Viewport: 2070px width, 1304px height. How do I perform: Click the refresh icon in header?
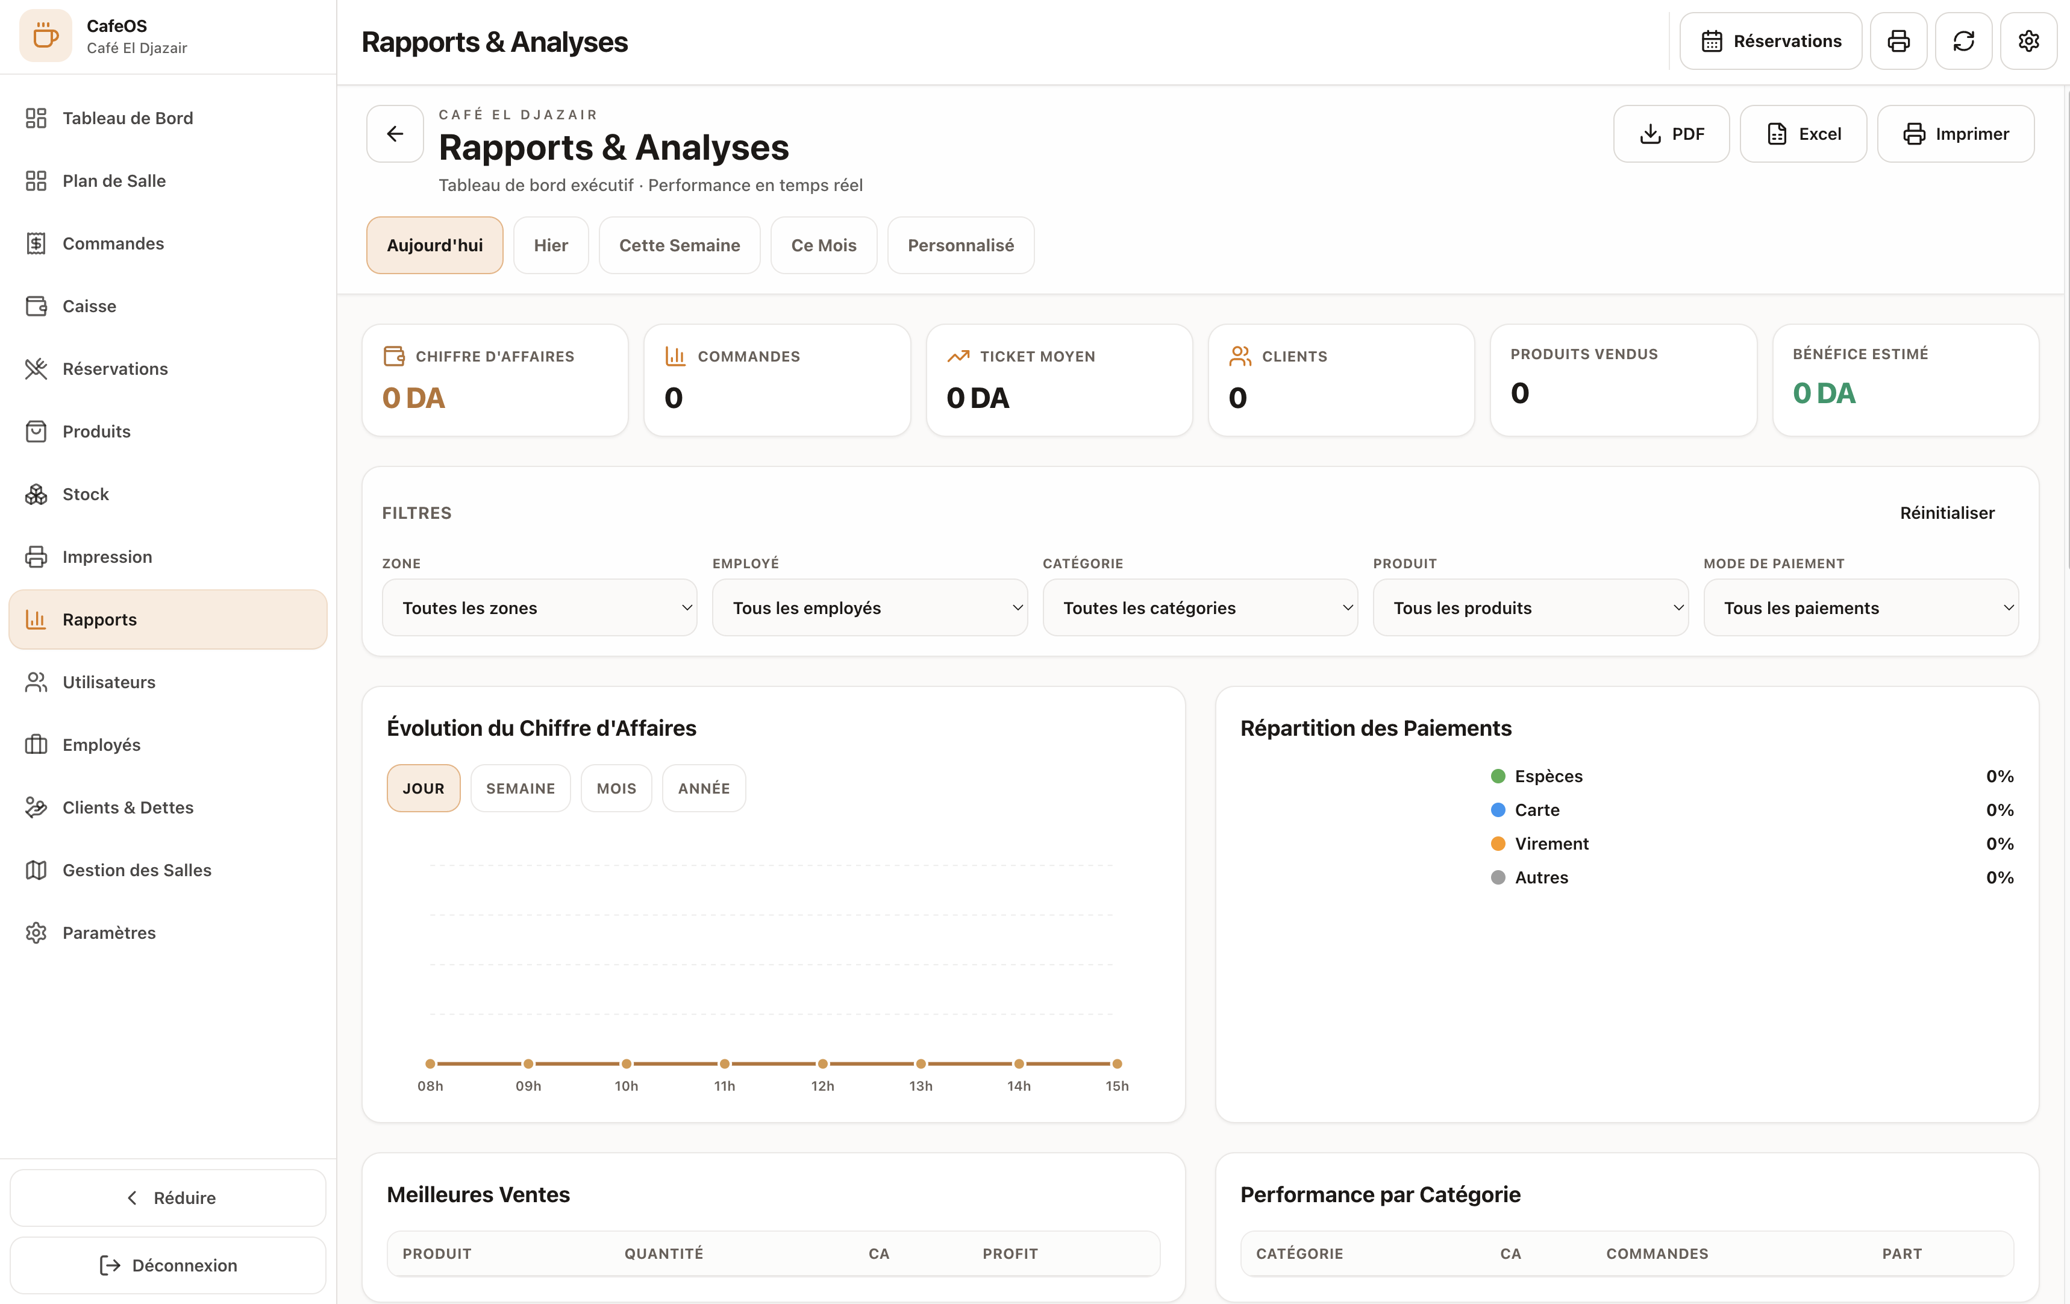(x=1963, y=41)
